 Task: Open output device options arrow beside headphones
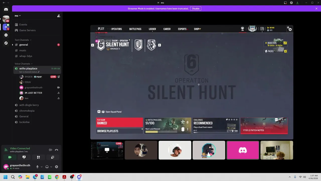[x=51, y=167]
